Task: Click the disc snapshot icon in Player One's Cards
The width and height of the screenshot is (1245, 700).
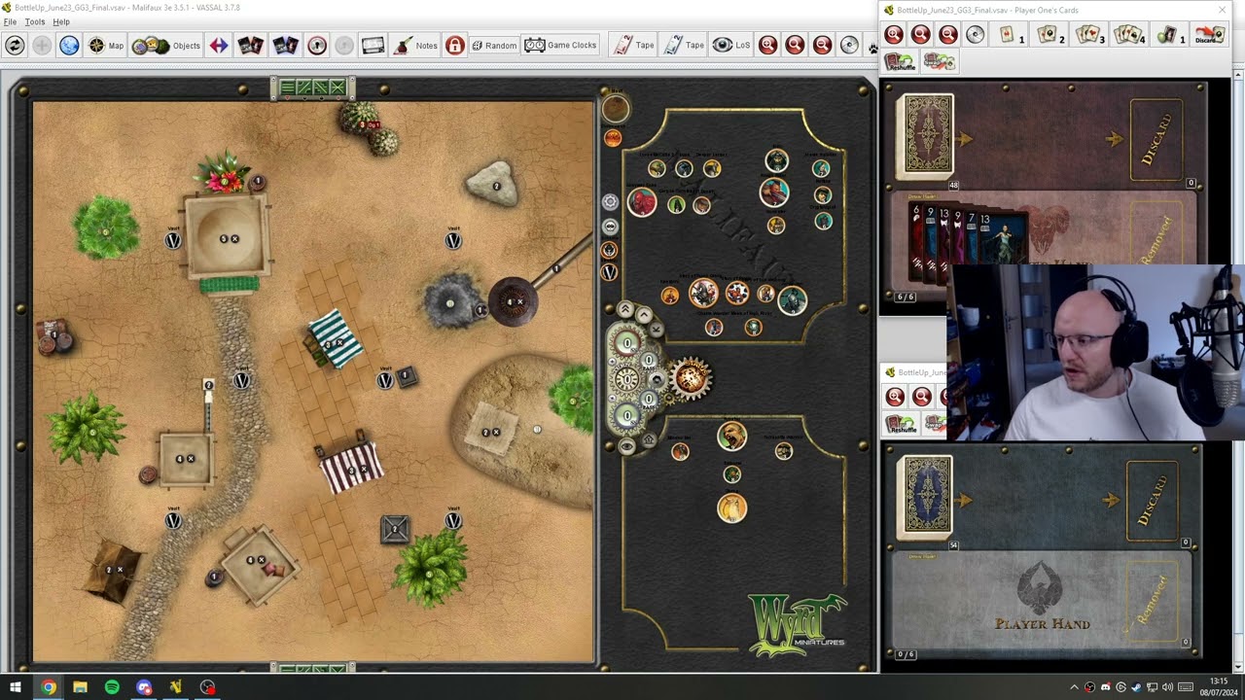Action: coord(976,35)
